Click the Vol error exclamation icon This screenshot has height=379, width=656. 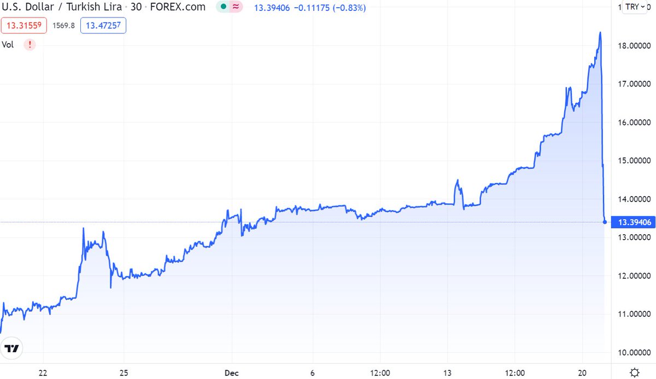point(29,45)
